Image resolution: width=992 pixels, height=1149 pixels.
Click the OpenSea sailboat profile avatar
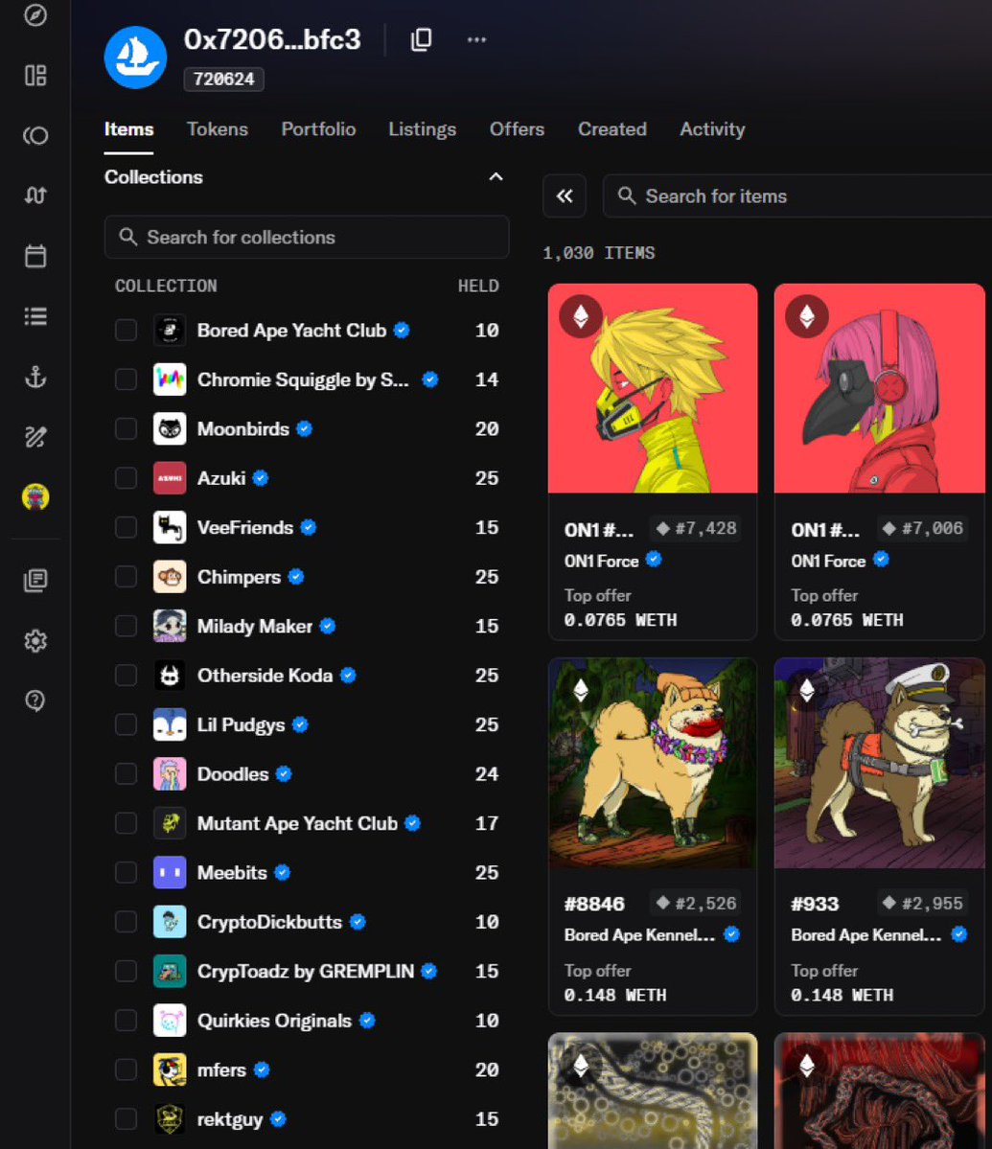(x=135, y=57)
